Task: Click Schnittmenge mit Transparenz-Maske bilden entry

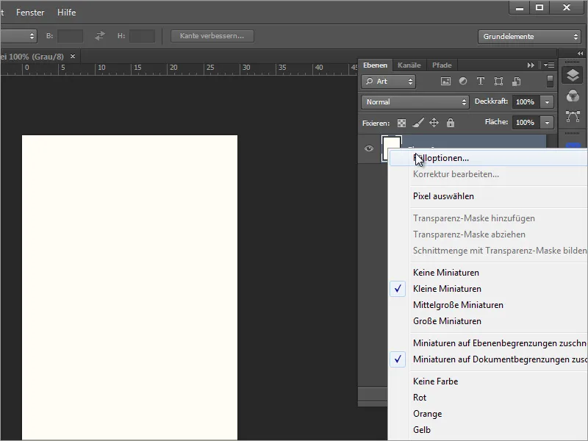Action: [488, 251]
